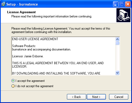Screen dimensions: 132x103
Task: Select the accept agreement radio button
Action: [13, 81]
